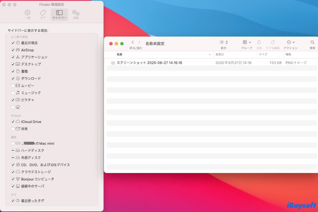This screenshot has width=318, height=212.
Task: Open the タグ preferences tab
Action: pyautogui.click(x=43, y=15)
